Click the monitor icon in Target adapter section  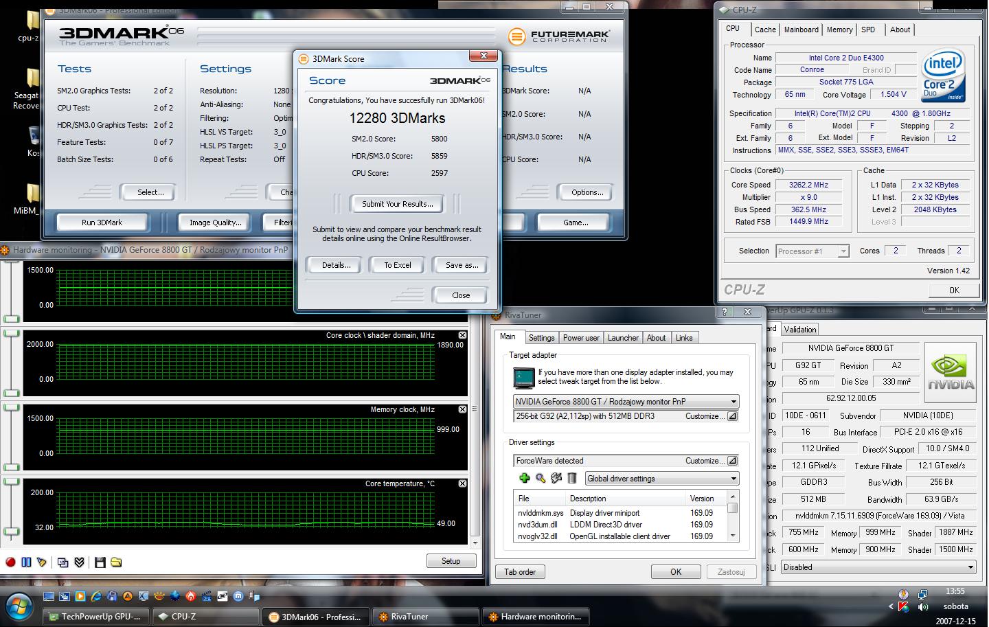524,378
